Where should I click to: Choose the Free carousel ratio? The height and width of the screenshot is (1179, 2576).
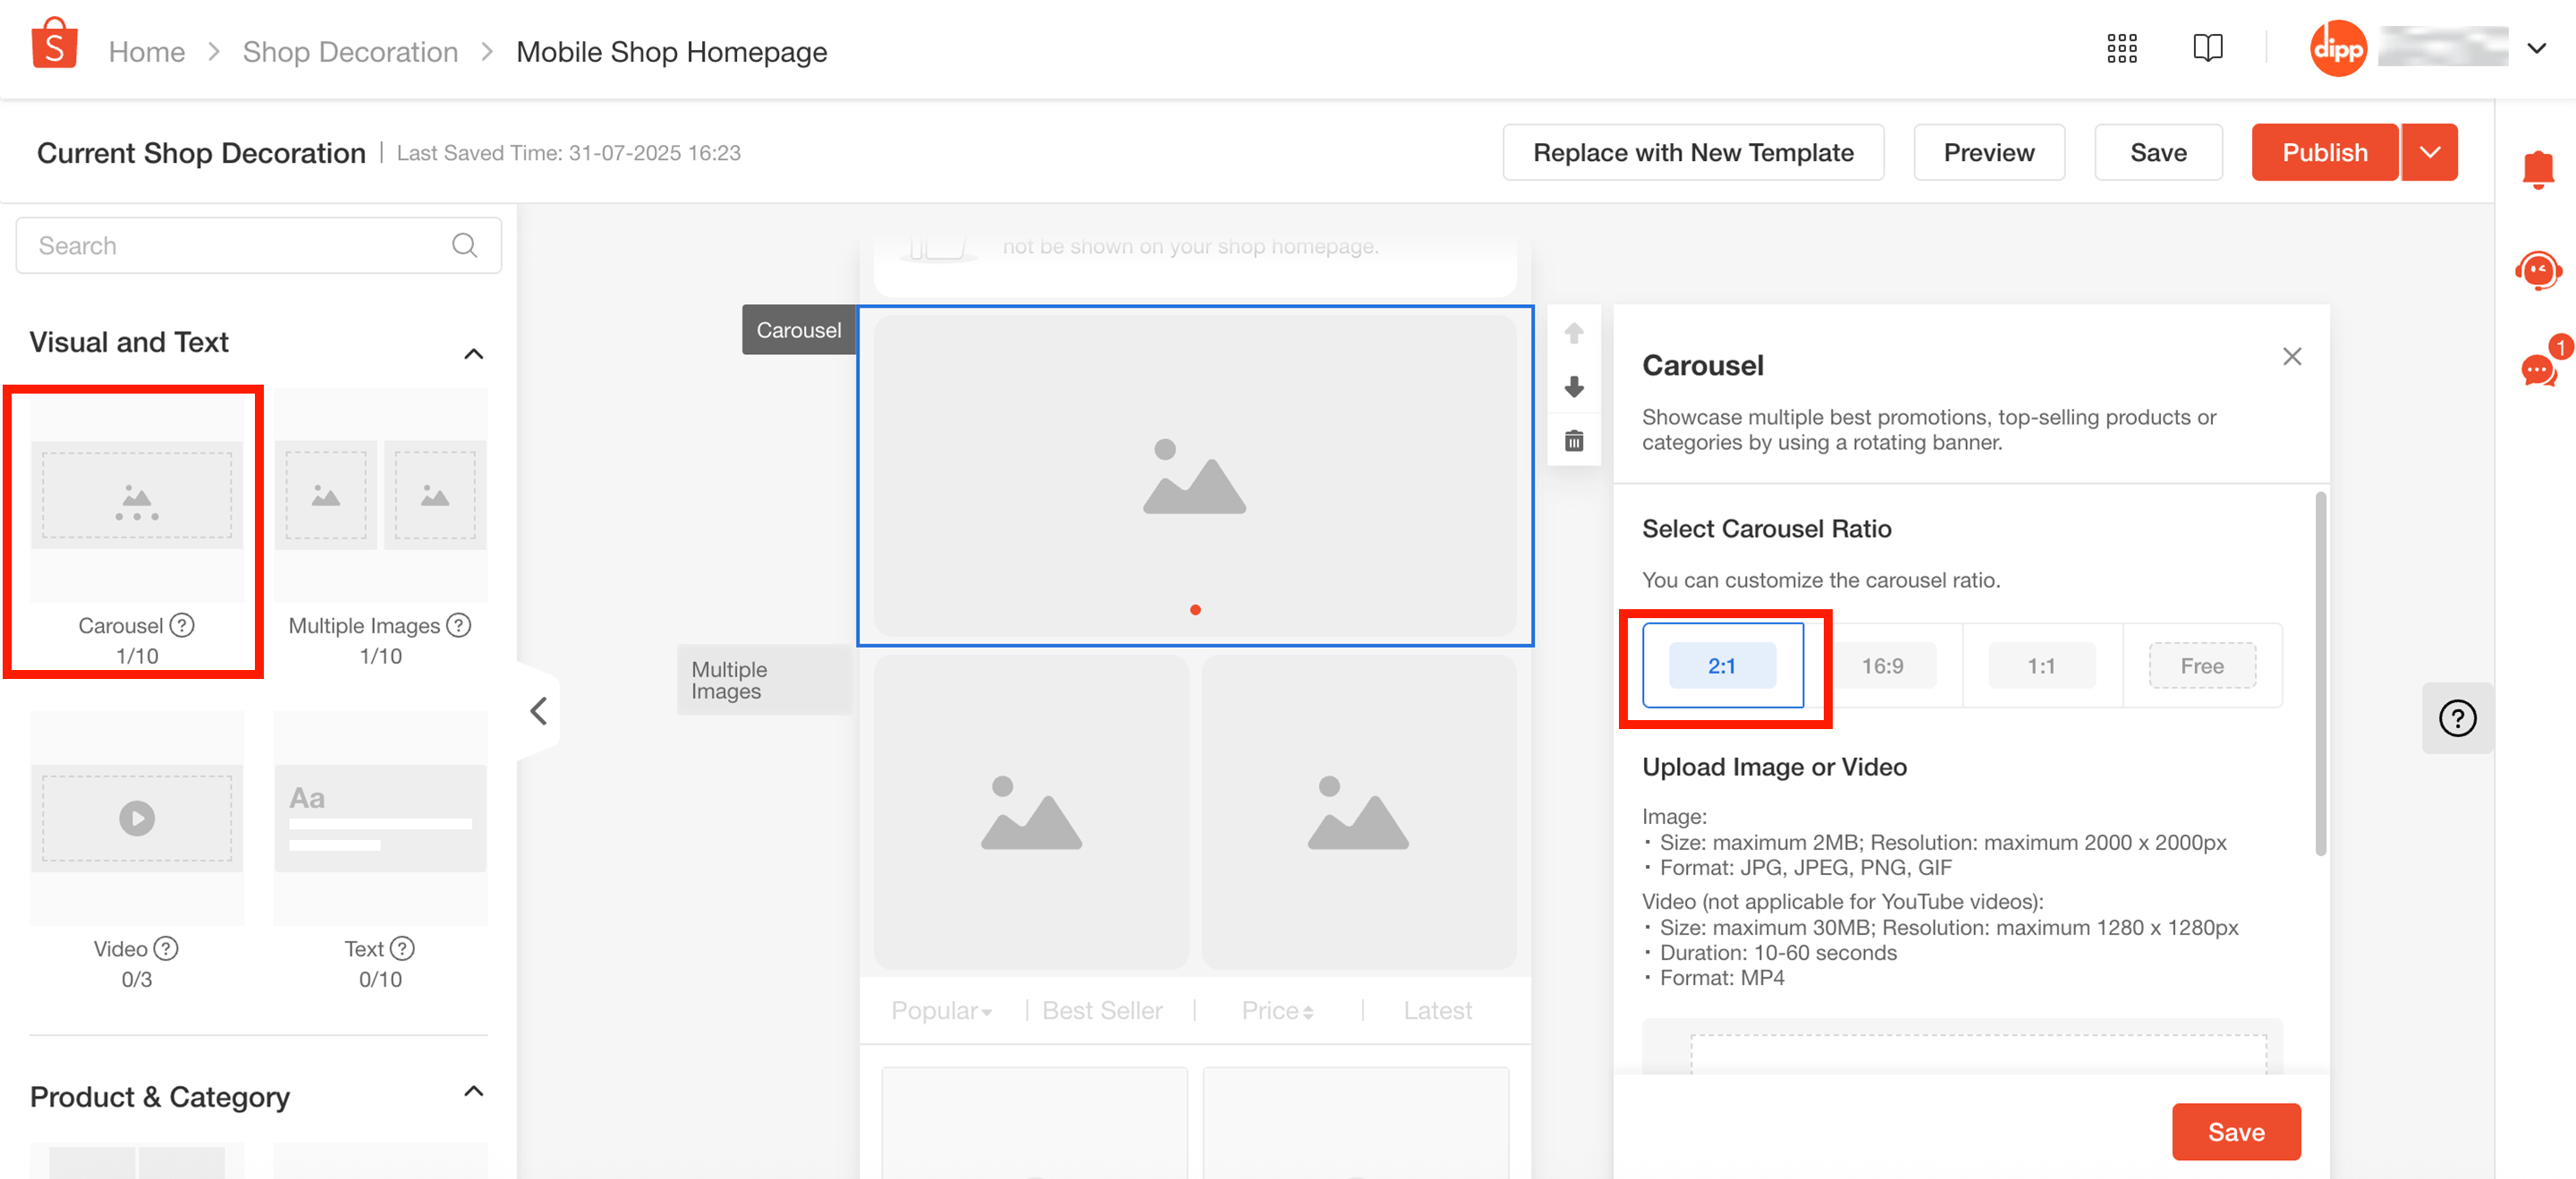pos(2201,666)
